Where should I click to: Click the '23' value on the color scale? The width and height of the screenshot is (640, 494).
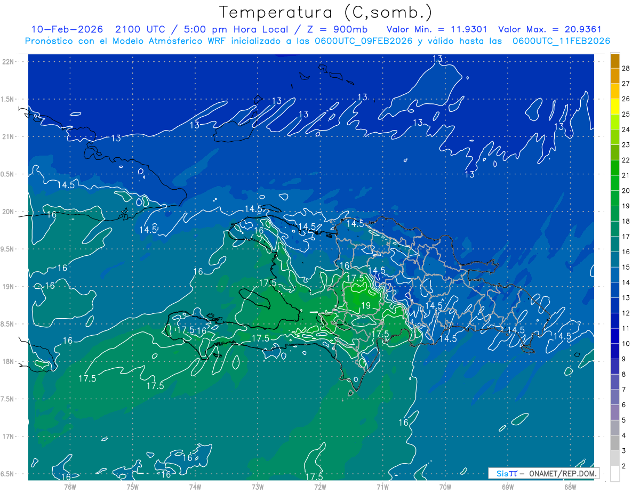click(x=626, y=145)
